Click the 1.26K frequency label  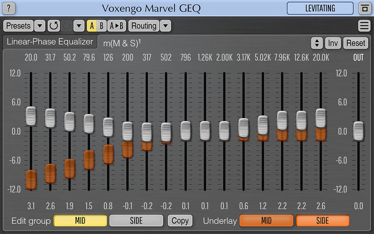pos(205,58)
